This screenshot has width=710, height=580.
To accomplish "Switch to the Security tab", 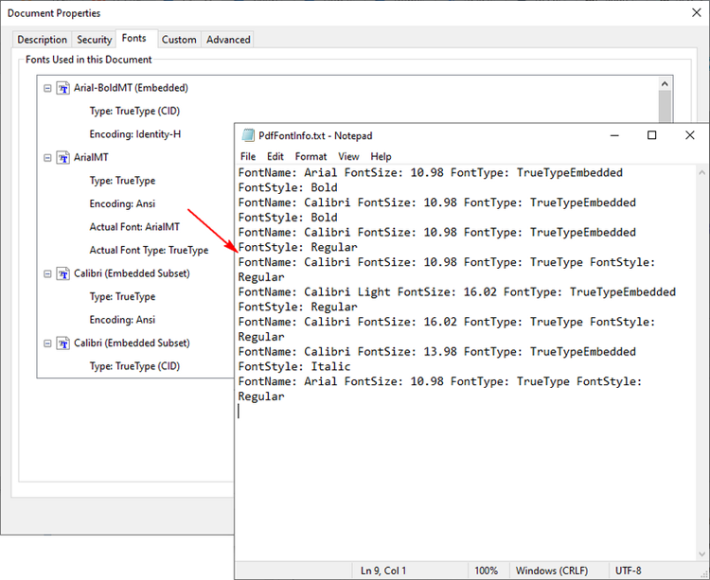I will 94,40.
